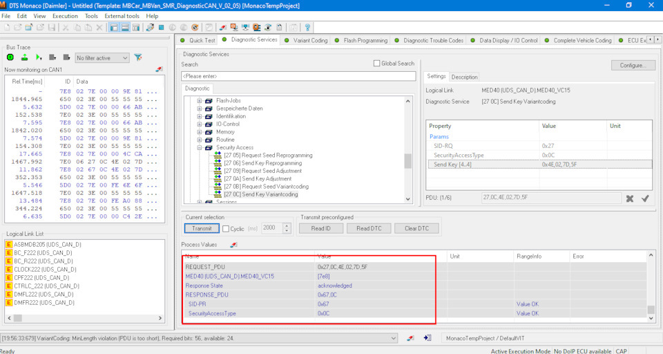Click the blue stop execution toolbar icon

tap(161, 28)
